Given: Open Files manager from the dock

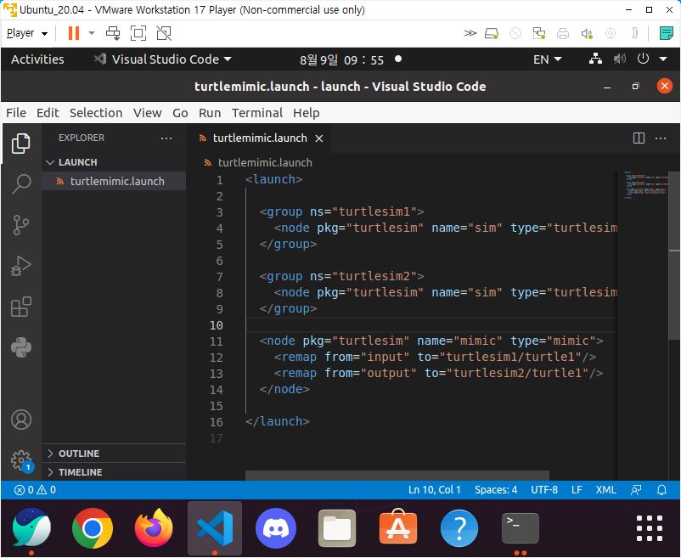Looking at the screenshot, I should click(337, 528).
